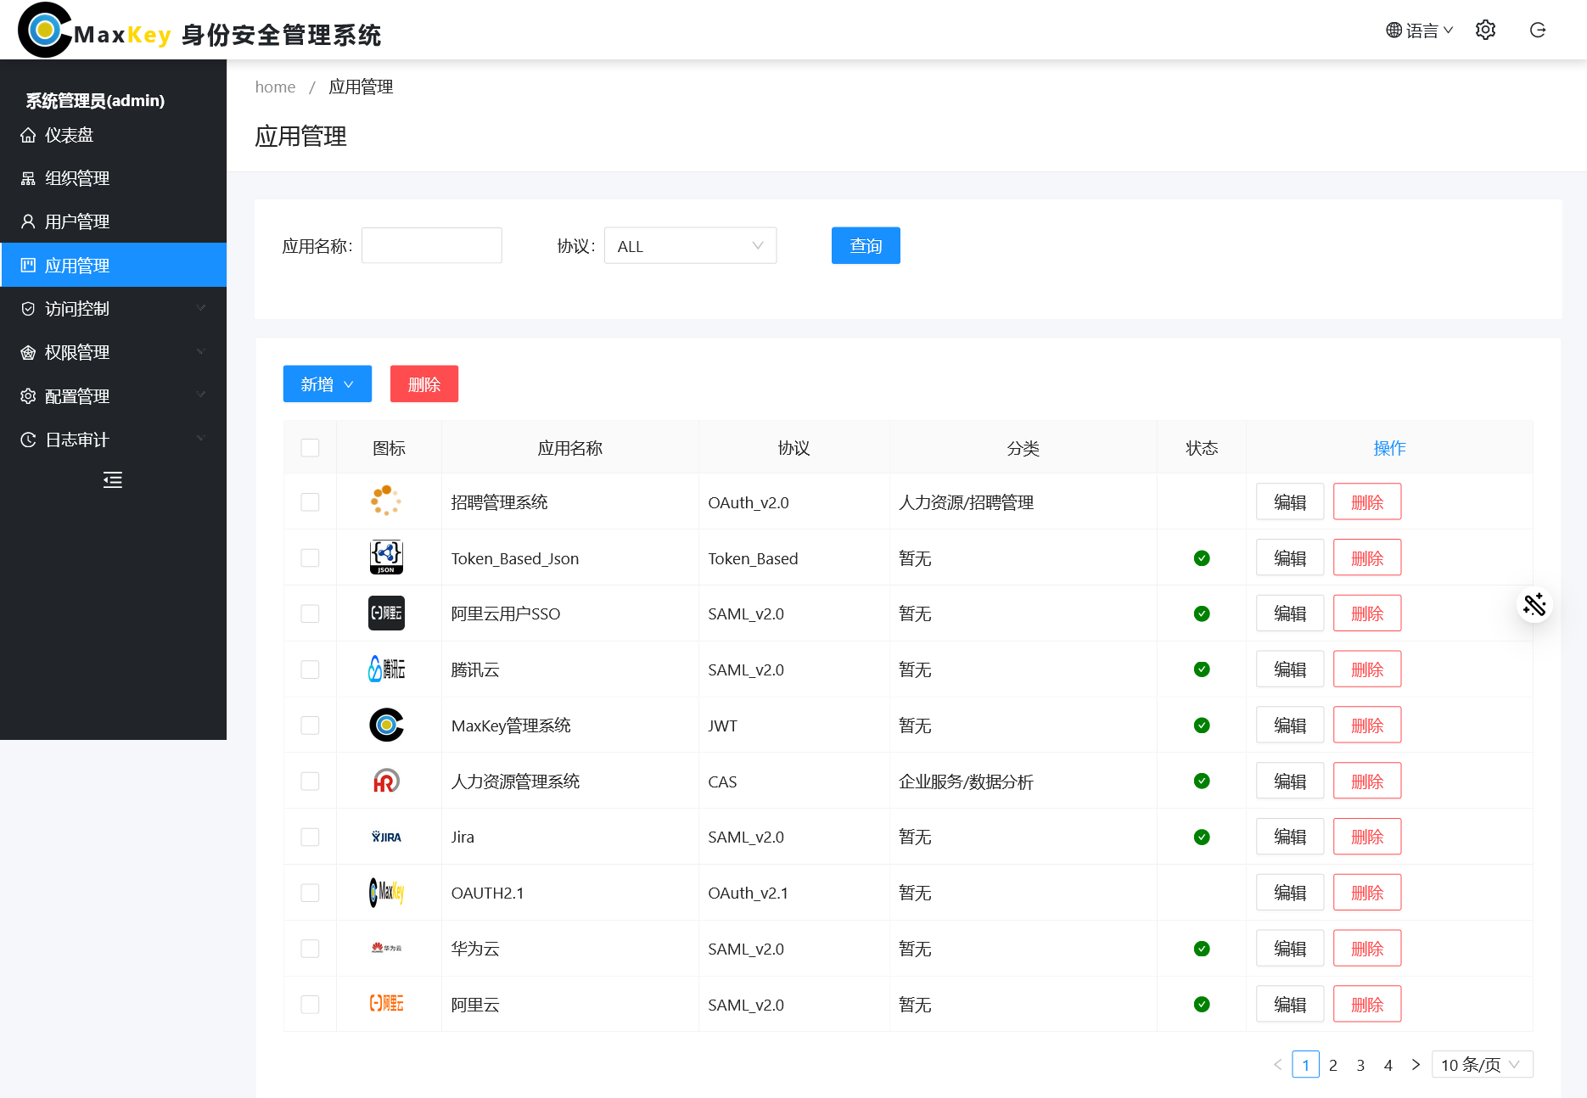
Task: Click the blue 查询 button
Action: pyautogui.click(x=865, y=246)
